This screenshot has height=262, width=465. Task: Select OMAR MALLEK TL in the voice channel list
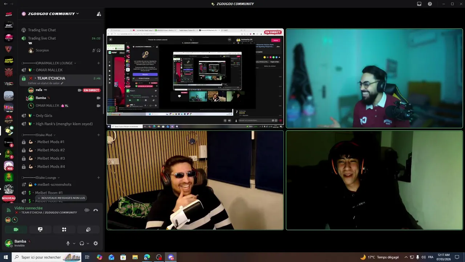click(64, 106)
